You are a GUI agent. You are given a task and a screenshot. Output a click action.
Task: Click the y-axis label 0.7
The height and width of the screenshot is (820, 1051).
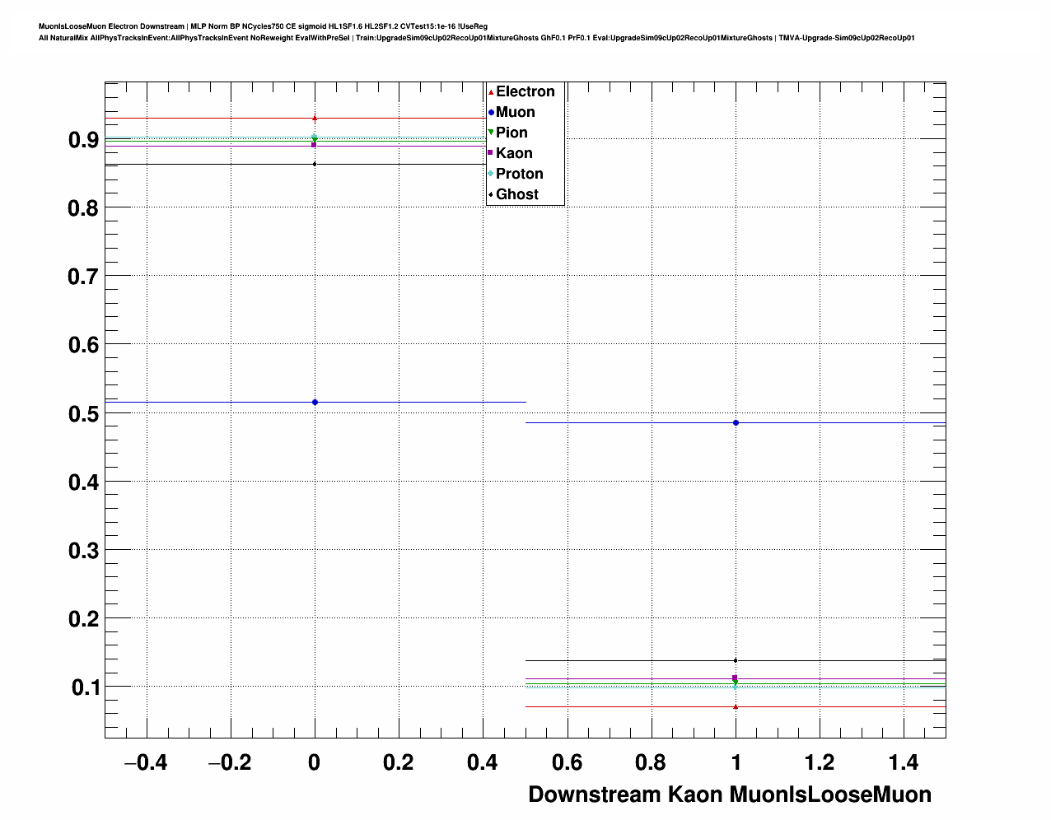click(x=83, y=277)
